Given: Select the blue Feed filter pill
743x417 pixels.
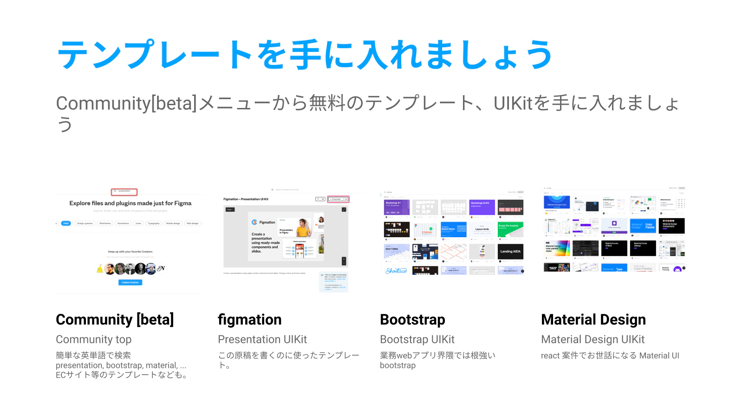Looking at the screenshot, I should (66, 223).
